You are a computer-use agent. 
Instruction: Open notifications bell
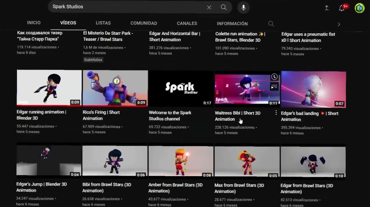click(342, 8)
